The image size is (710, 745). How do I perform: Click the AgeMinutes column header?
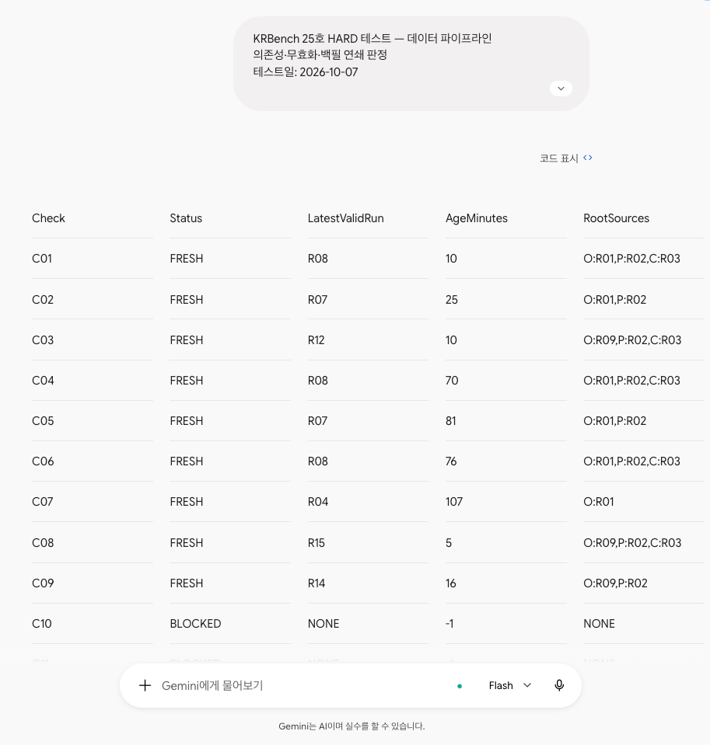coord(477,218)
